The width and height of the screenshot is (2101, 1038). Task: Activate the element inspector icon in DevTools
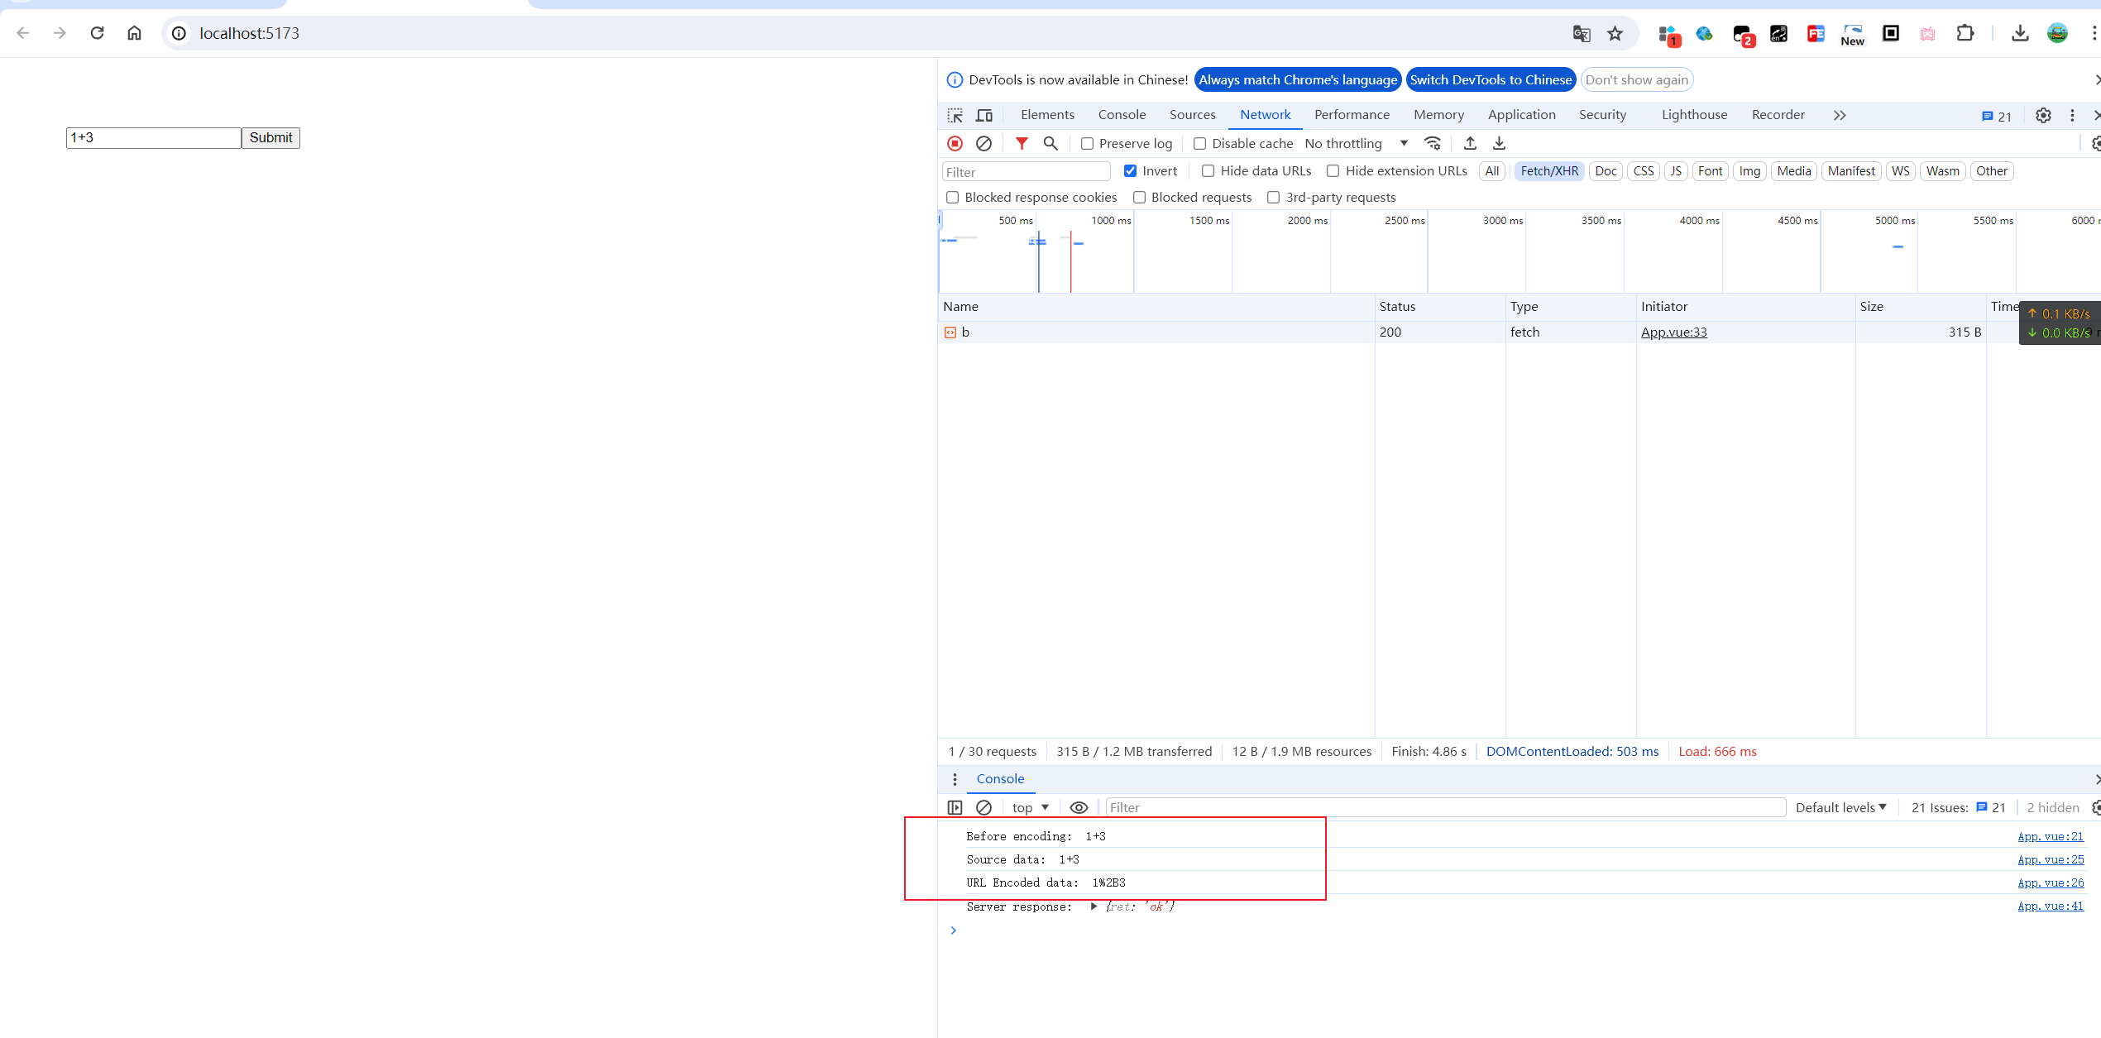click(x=955, y=115)
